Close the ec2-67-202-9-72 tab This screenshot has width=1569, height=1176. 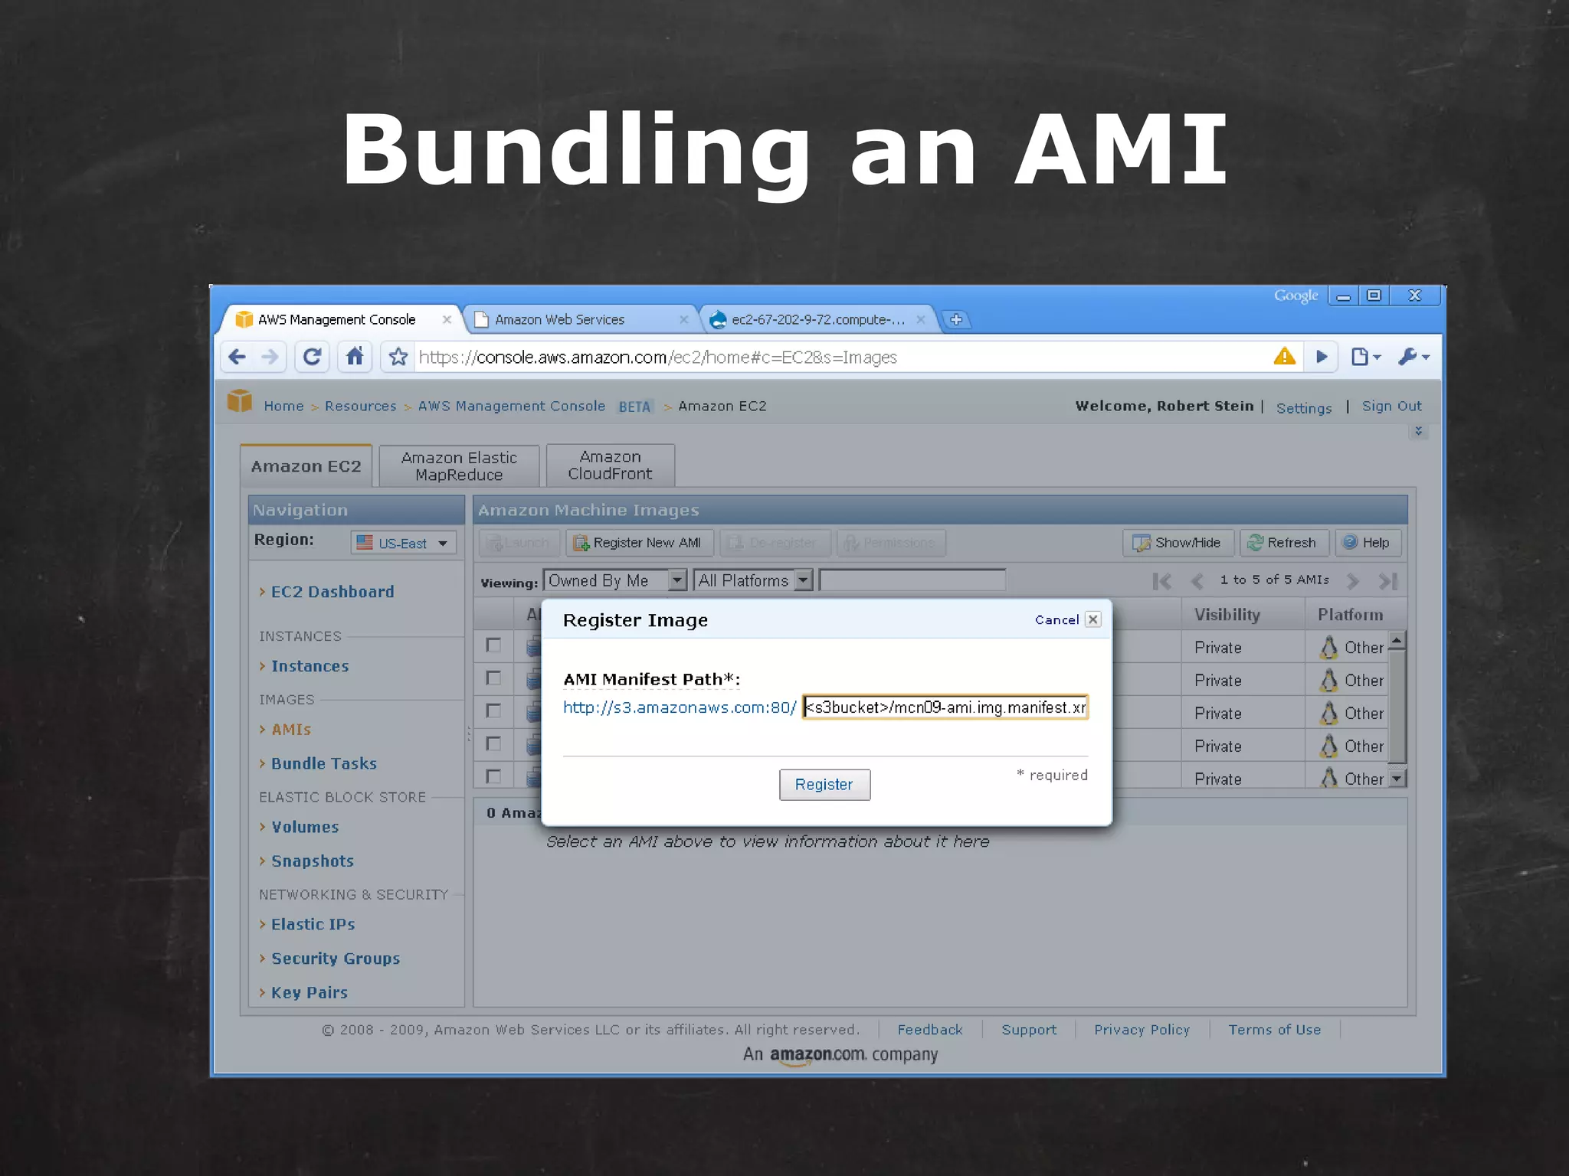921,319
